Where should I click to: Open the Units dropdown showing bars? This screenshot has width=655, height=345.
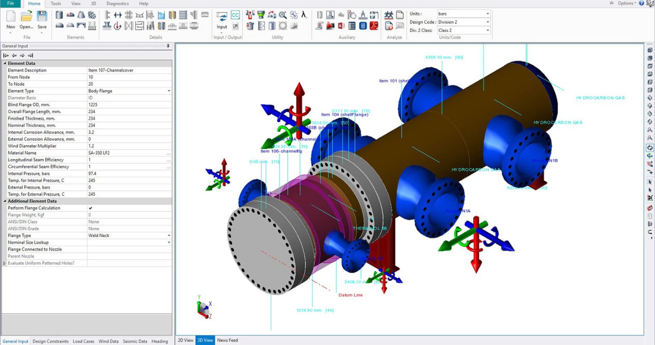487,13
